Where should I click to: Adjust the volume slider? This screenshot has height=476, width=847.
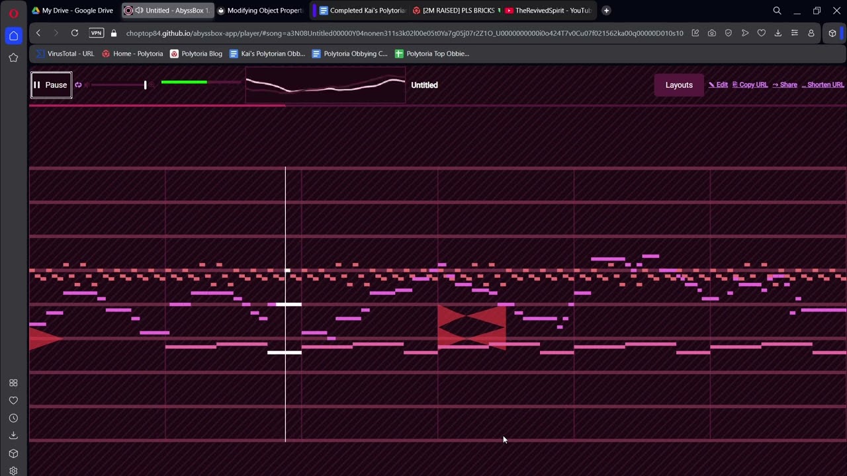click(119, 85)
